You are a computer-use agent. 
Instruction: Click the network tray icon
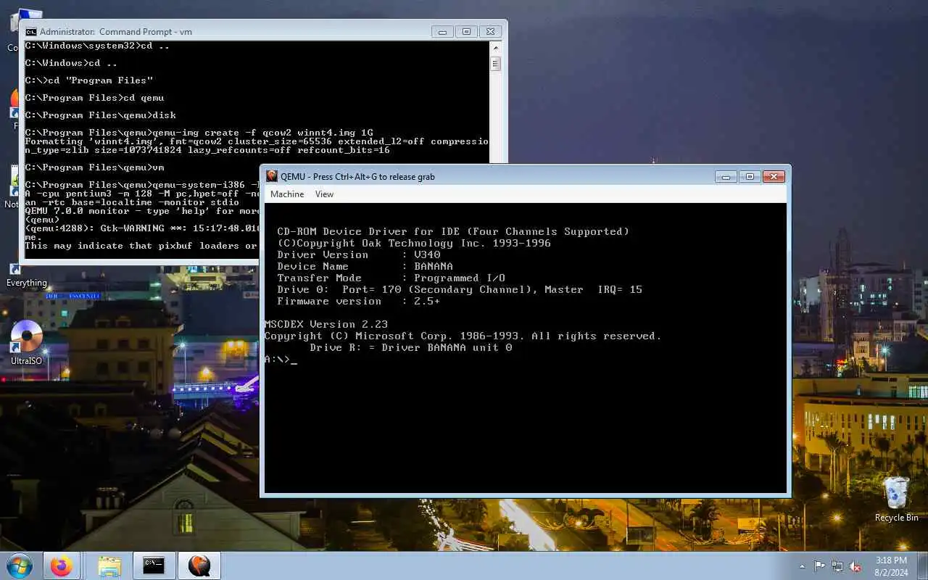tap(837, 566)
